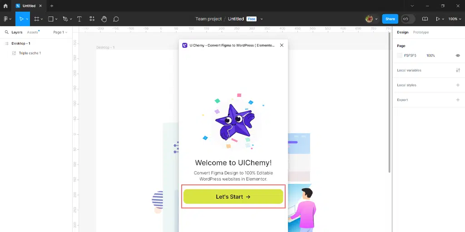The height and width of the screenshot is (232, 465).
Task: Expand Move tool options arrow
Action: [x=27, y=19]
